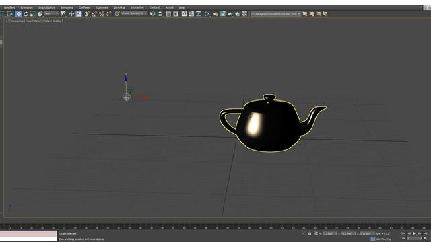Toggle Absolute/Offset transform mode icon
431x242 pixels.
[x=316, y=233]
